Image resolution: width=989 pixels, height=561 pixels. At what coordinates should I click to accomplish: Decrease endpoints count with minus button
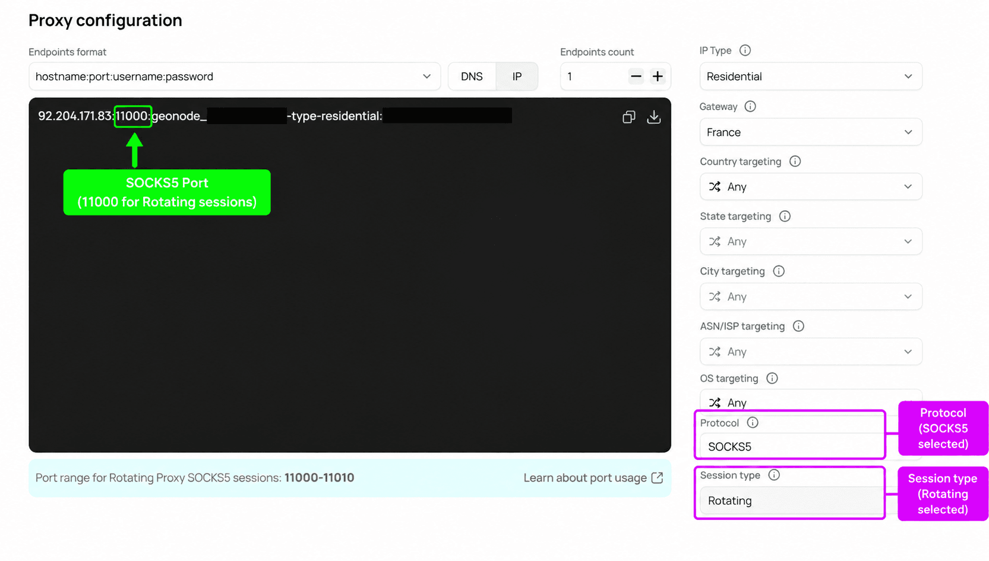636,77
